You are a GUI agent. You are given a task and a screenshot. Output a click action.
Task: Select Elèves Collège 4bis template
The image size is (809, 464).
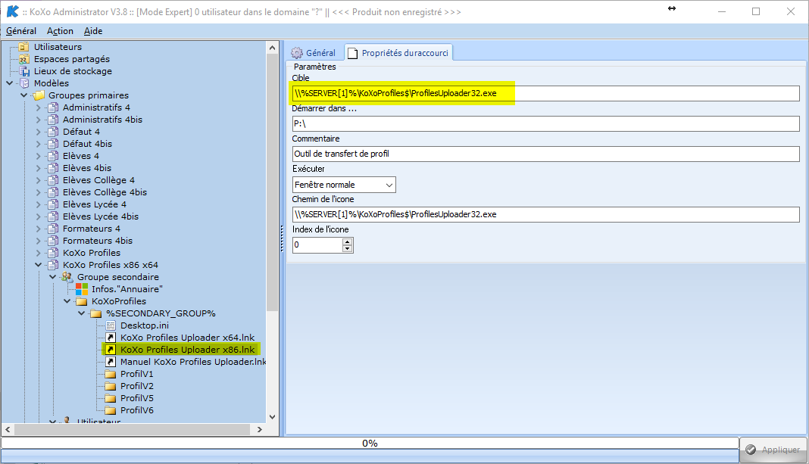pyautogui.click(x=105, y=192)
